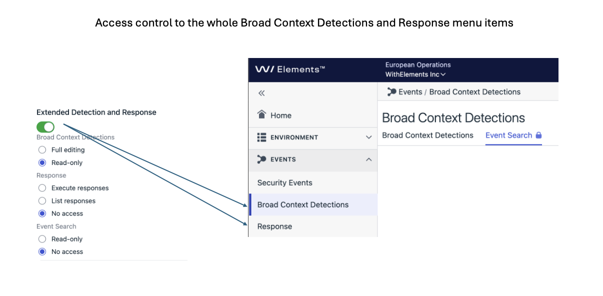The image size is (603, 296).
Task: Collapse the sidebar with double-chevron icon
Action: pos(261,93)
